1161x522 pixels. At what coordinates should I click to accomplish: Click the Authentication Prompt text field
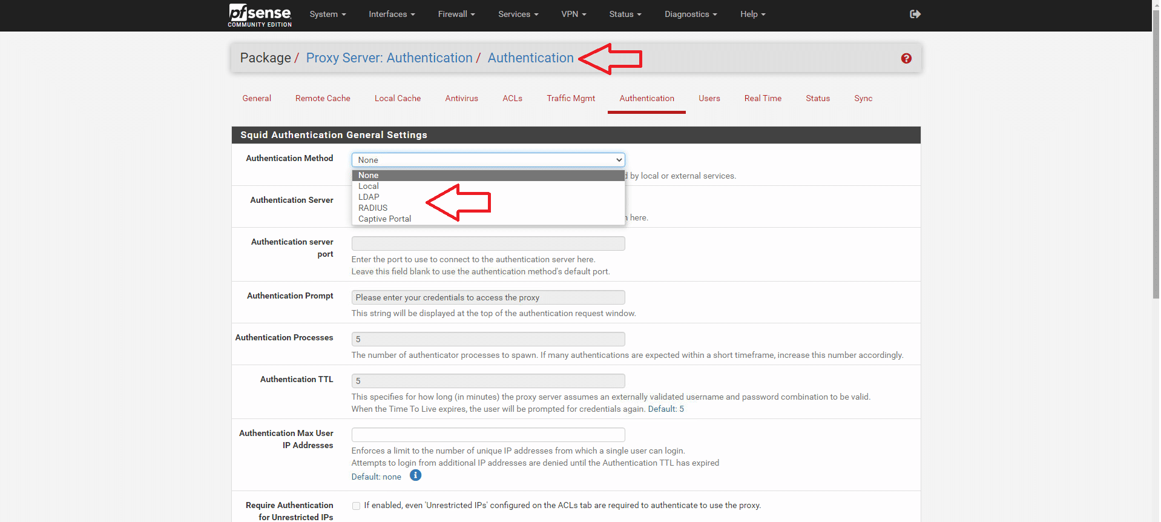point(488,297)
